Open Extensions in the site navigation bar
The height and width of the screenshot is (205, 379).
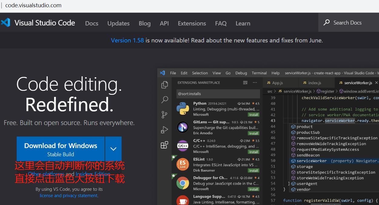click(x=192, y=23)
